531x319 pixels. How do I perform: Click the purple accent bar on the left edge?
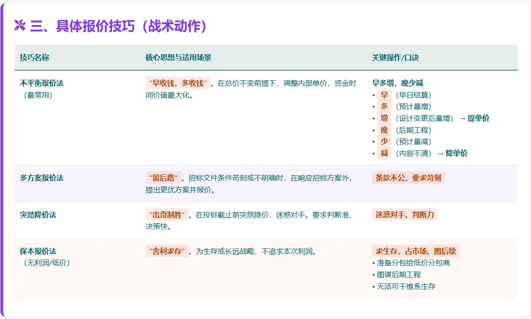[x=4, y=159]
